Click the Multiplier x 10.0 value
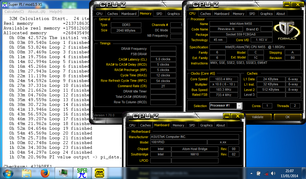 click(x=224, y=84)
